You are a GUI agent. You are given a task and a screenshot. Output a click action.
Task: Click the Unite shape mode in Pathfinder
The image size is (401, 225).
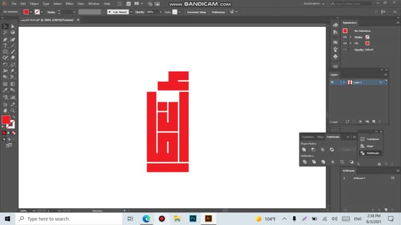click(304, 149)
